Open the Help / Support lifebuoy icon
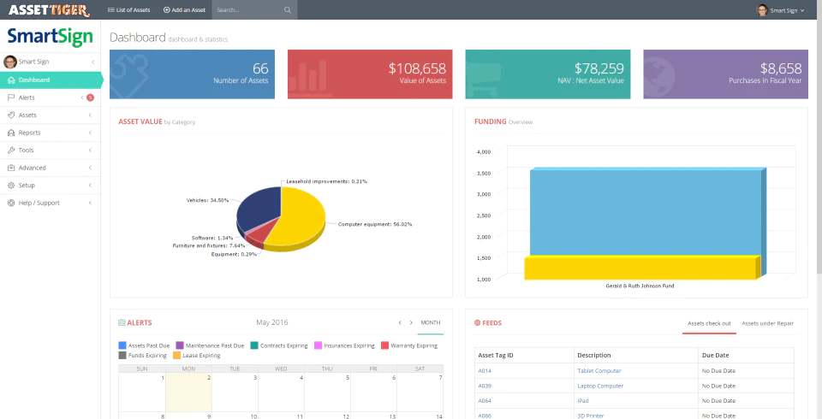822x419 pixels. click(11, 203)
